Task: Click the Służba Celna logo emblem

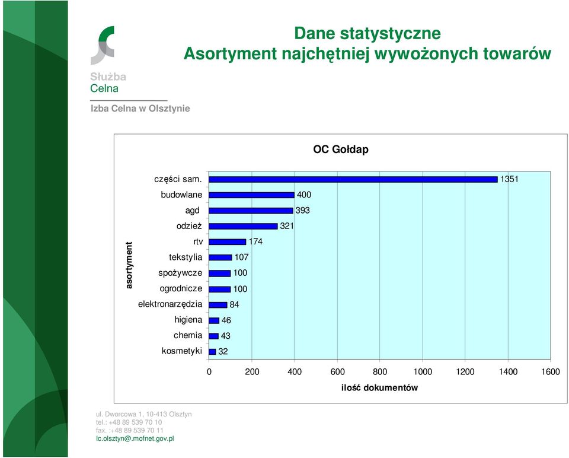Action: [103, 46]
